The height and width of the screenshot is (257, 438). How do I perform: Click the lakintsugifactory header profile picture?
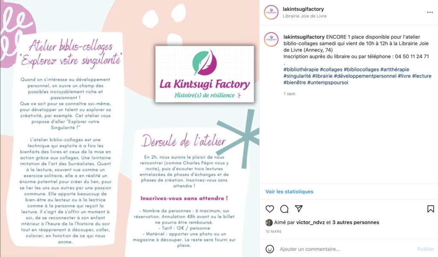(x=271, y=12)
